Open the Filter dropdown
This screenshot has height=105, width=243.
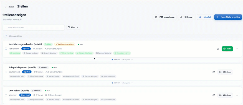[x=73, y=27]
